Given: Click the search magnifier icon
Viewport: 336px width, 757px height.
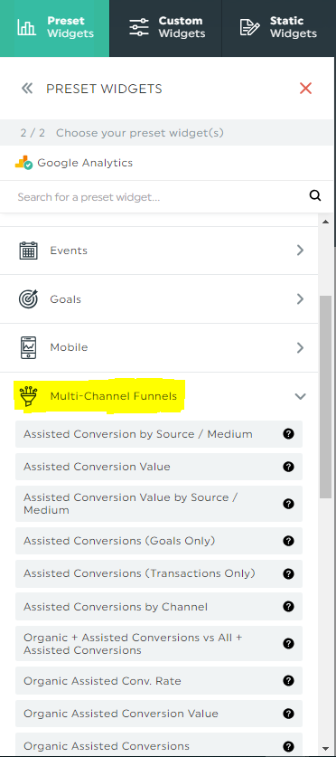Looking at the screenshot, I should (x=315, y=195).
